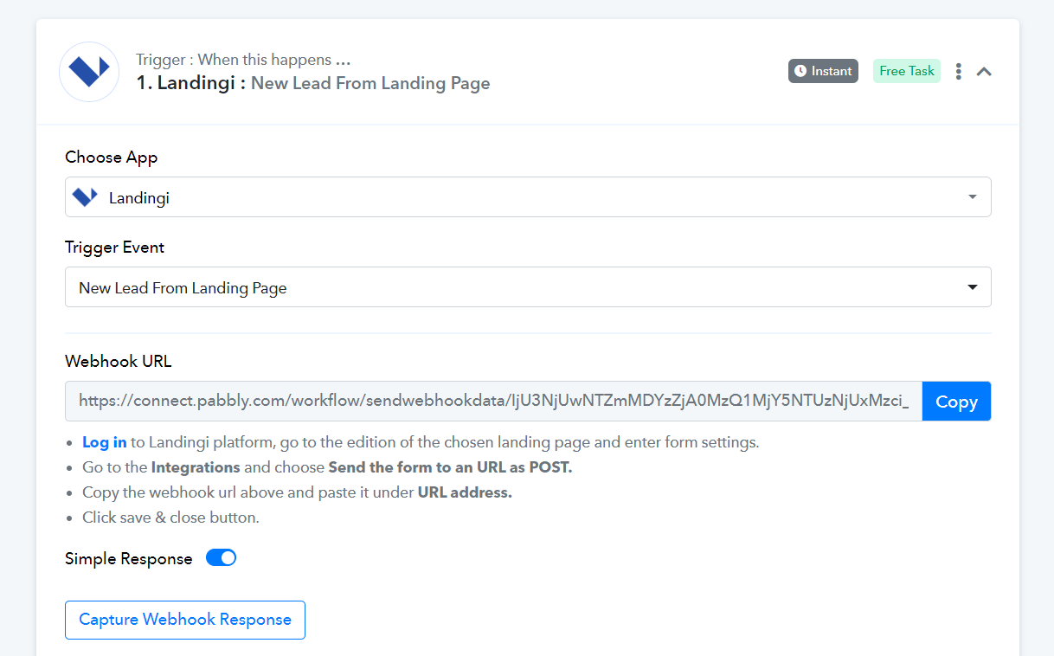The height and width of the screenshot is (656, 1054).
Task: Select the New Lead From Landing Page field
Action: pyautogui.click(x=528, y=287)
